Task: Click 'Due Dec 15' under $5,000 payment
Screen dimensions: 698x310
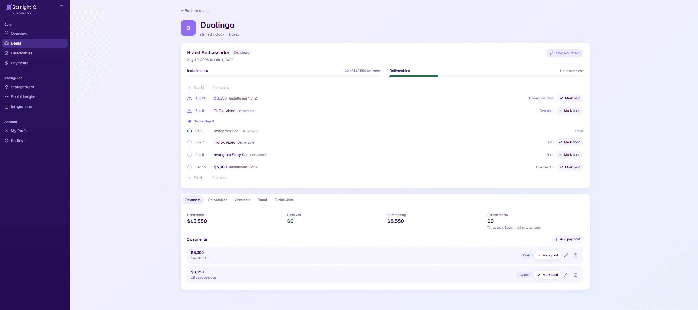Action: [x=200, y=258]
